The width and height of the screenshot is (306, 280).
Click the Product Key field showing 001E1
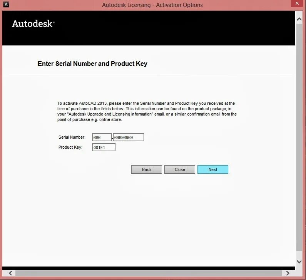pyautogui.click(x=104, y=148)
